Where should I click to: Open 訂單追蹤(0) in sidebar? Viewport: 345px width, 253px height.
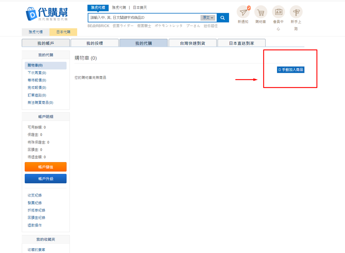coord(37,95)
